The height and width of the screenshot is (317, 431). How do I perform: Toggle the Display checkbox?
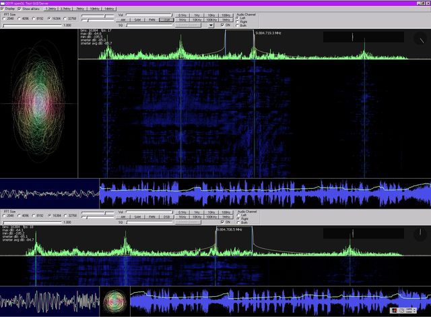pyautogui.click(x=3, y=9)
